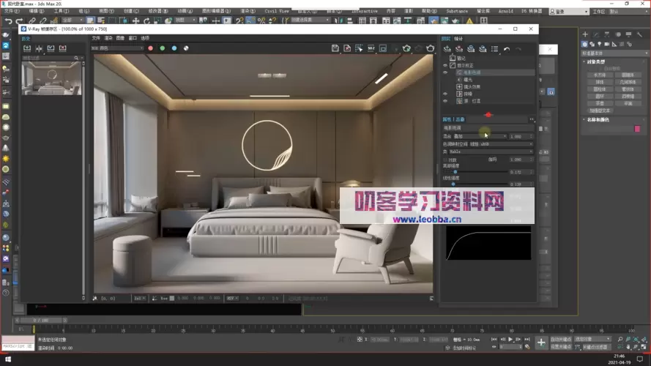The width and height of the screenshot is (651, 366).
Task: Click the Teapot primitive button in Object Type
Action: click(600, 103)
